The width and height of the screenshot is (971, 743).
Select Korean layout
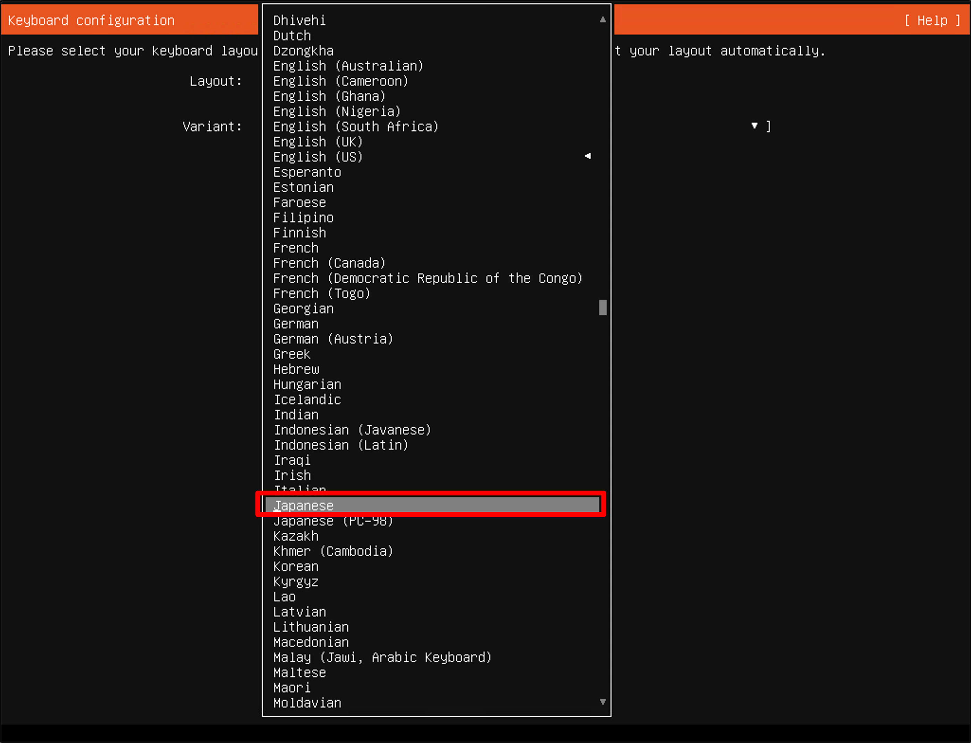(296, 566)
